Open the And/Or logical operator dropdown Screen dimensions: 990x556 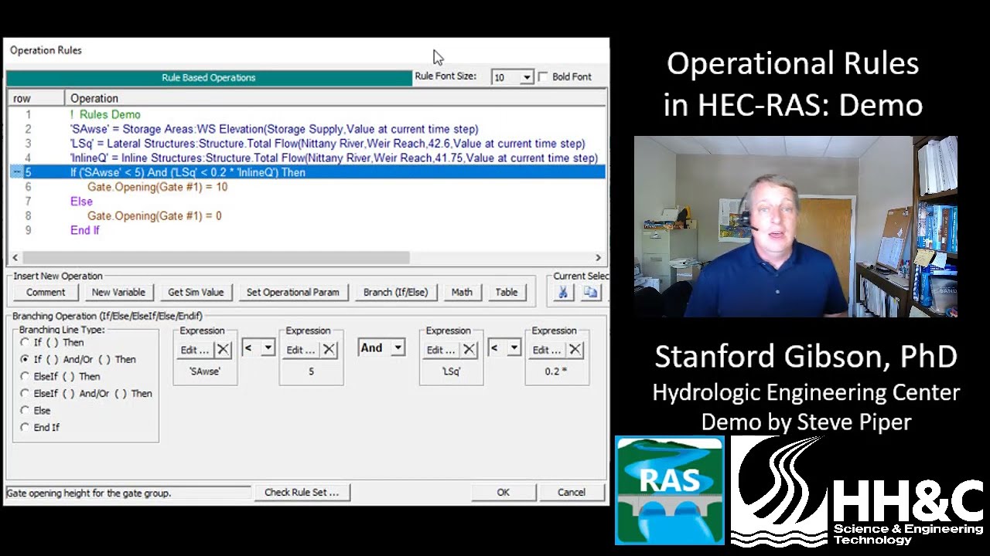coord(398,348)
